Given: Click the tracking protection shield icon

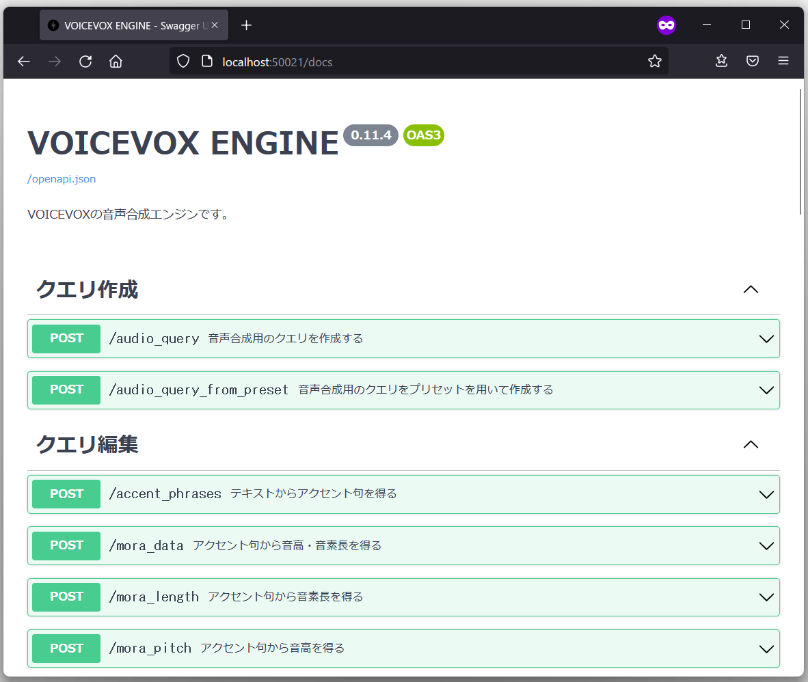Looking at the screenshot, I should 183,62.
